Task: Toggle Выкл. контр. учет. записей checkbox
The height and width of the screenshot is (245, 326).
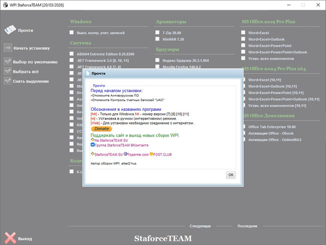Action: click(71, 33)
